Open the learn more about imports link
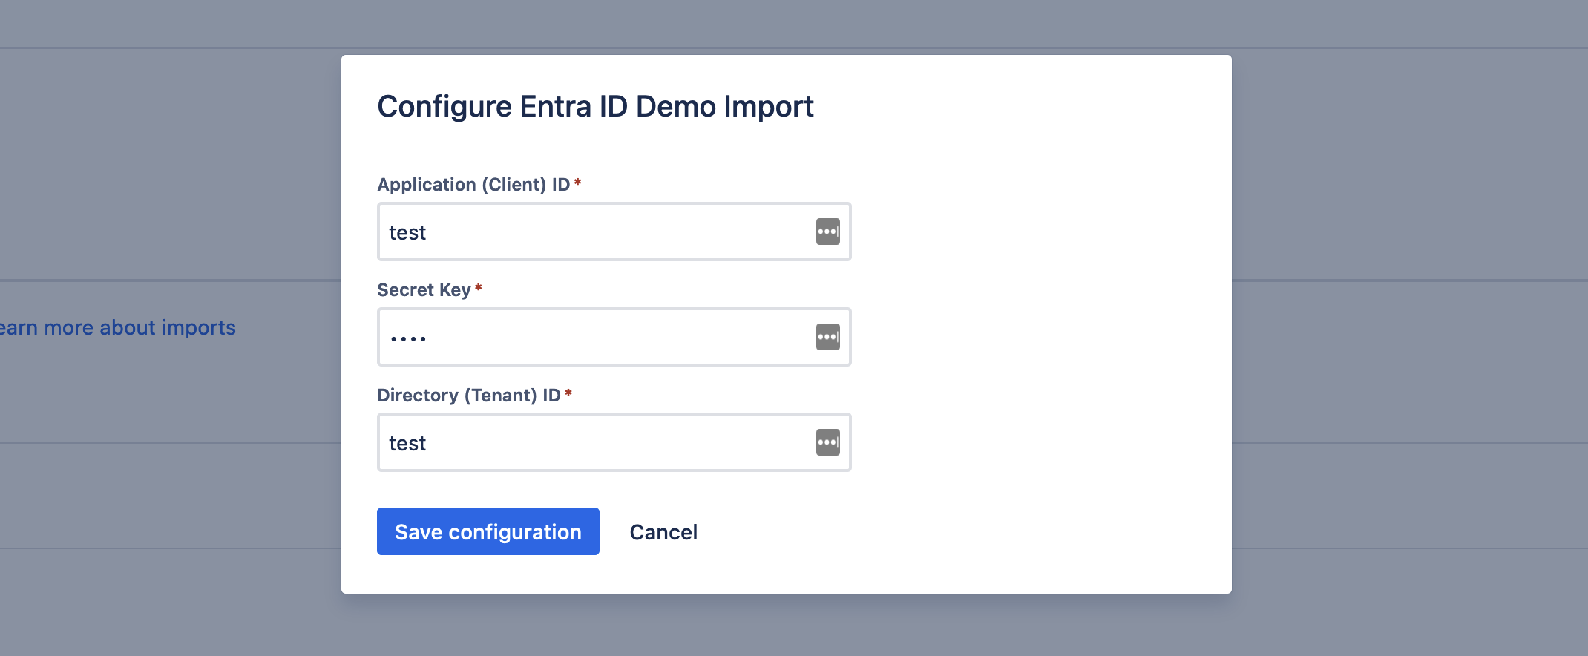Viewport: 1588px width, 656px height. [x=117, y=327]
